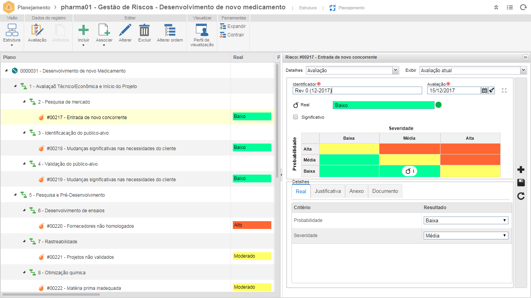Click the Alterar pencil icon
The height and width of the screenshot is (298, 531).
(125, 30)
